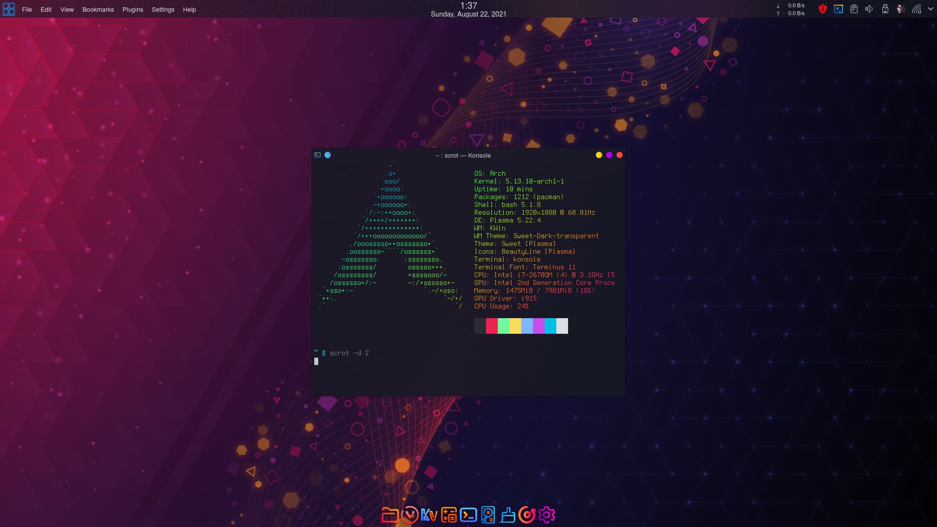Click the 'WM: KWin' line
Screen dimensions: 937x527
point(490,228)
